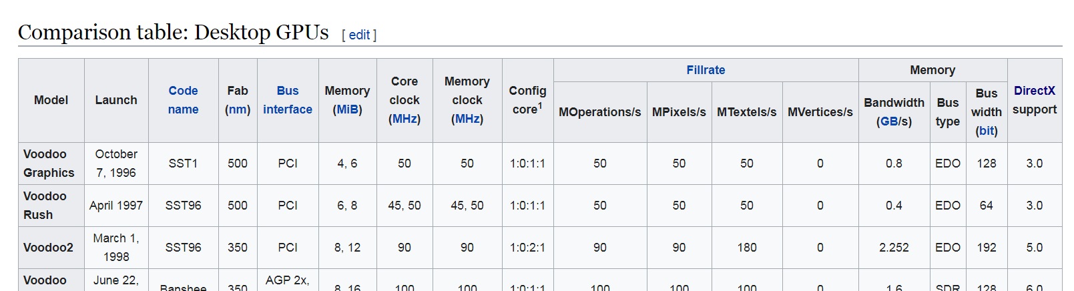1074x291 pixels.
Task: Click the GB link under Bandwidth
Action: click(888, 121)
